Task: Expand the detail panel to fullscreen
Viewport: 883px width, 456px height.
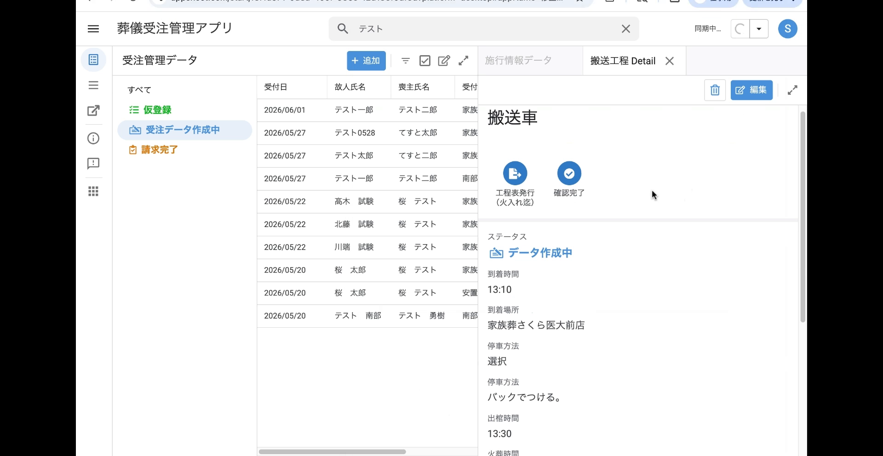Action: pos(792,90)
